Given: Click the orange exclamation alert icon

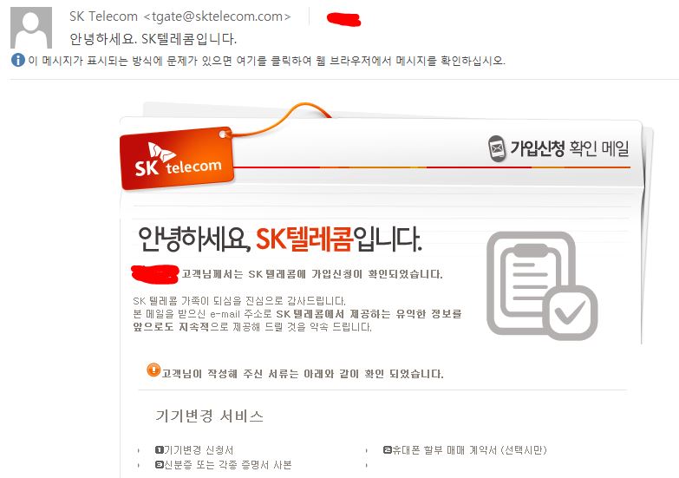Looking at the screenshot, I should (153, 370).
